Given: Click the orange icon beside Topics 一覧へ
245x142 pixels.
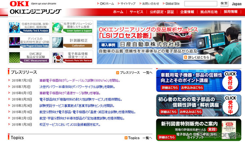Looking at the screenshot, I should point(126,138).
